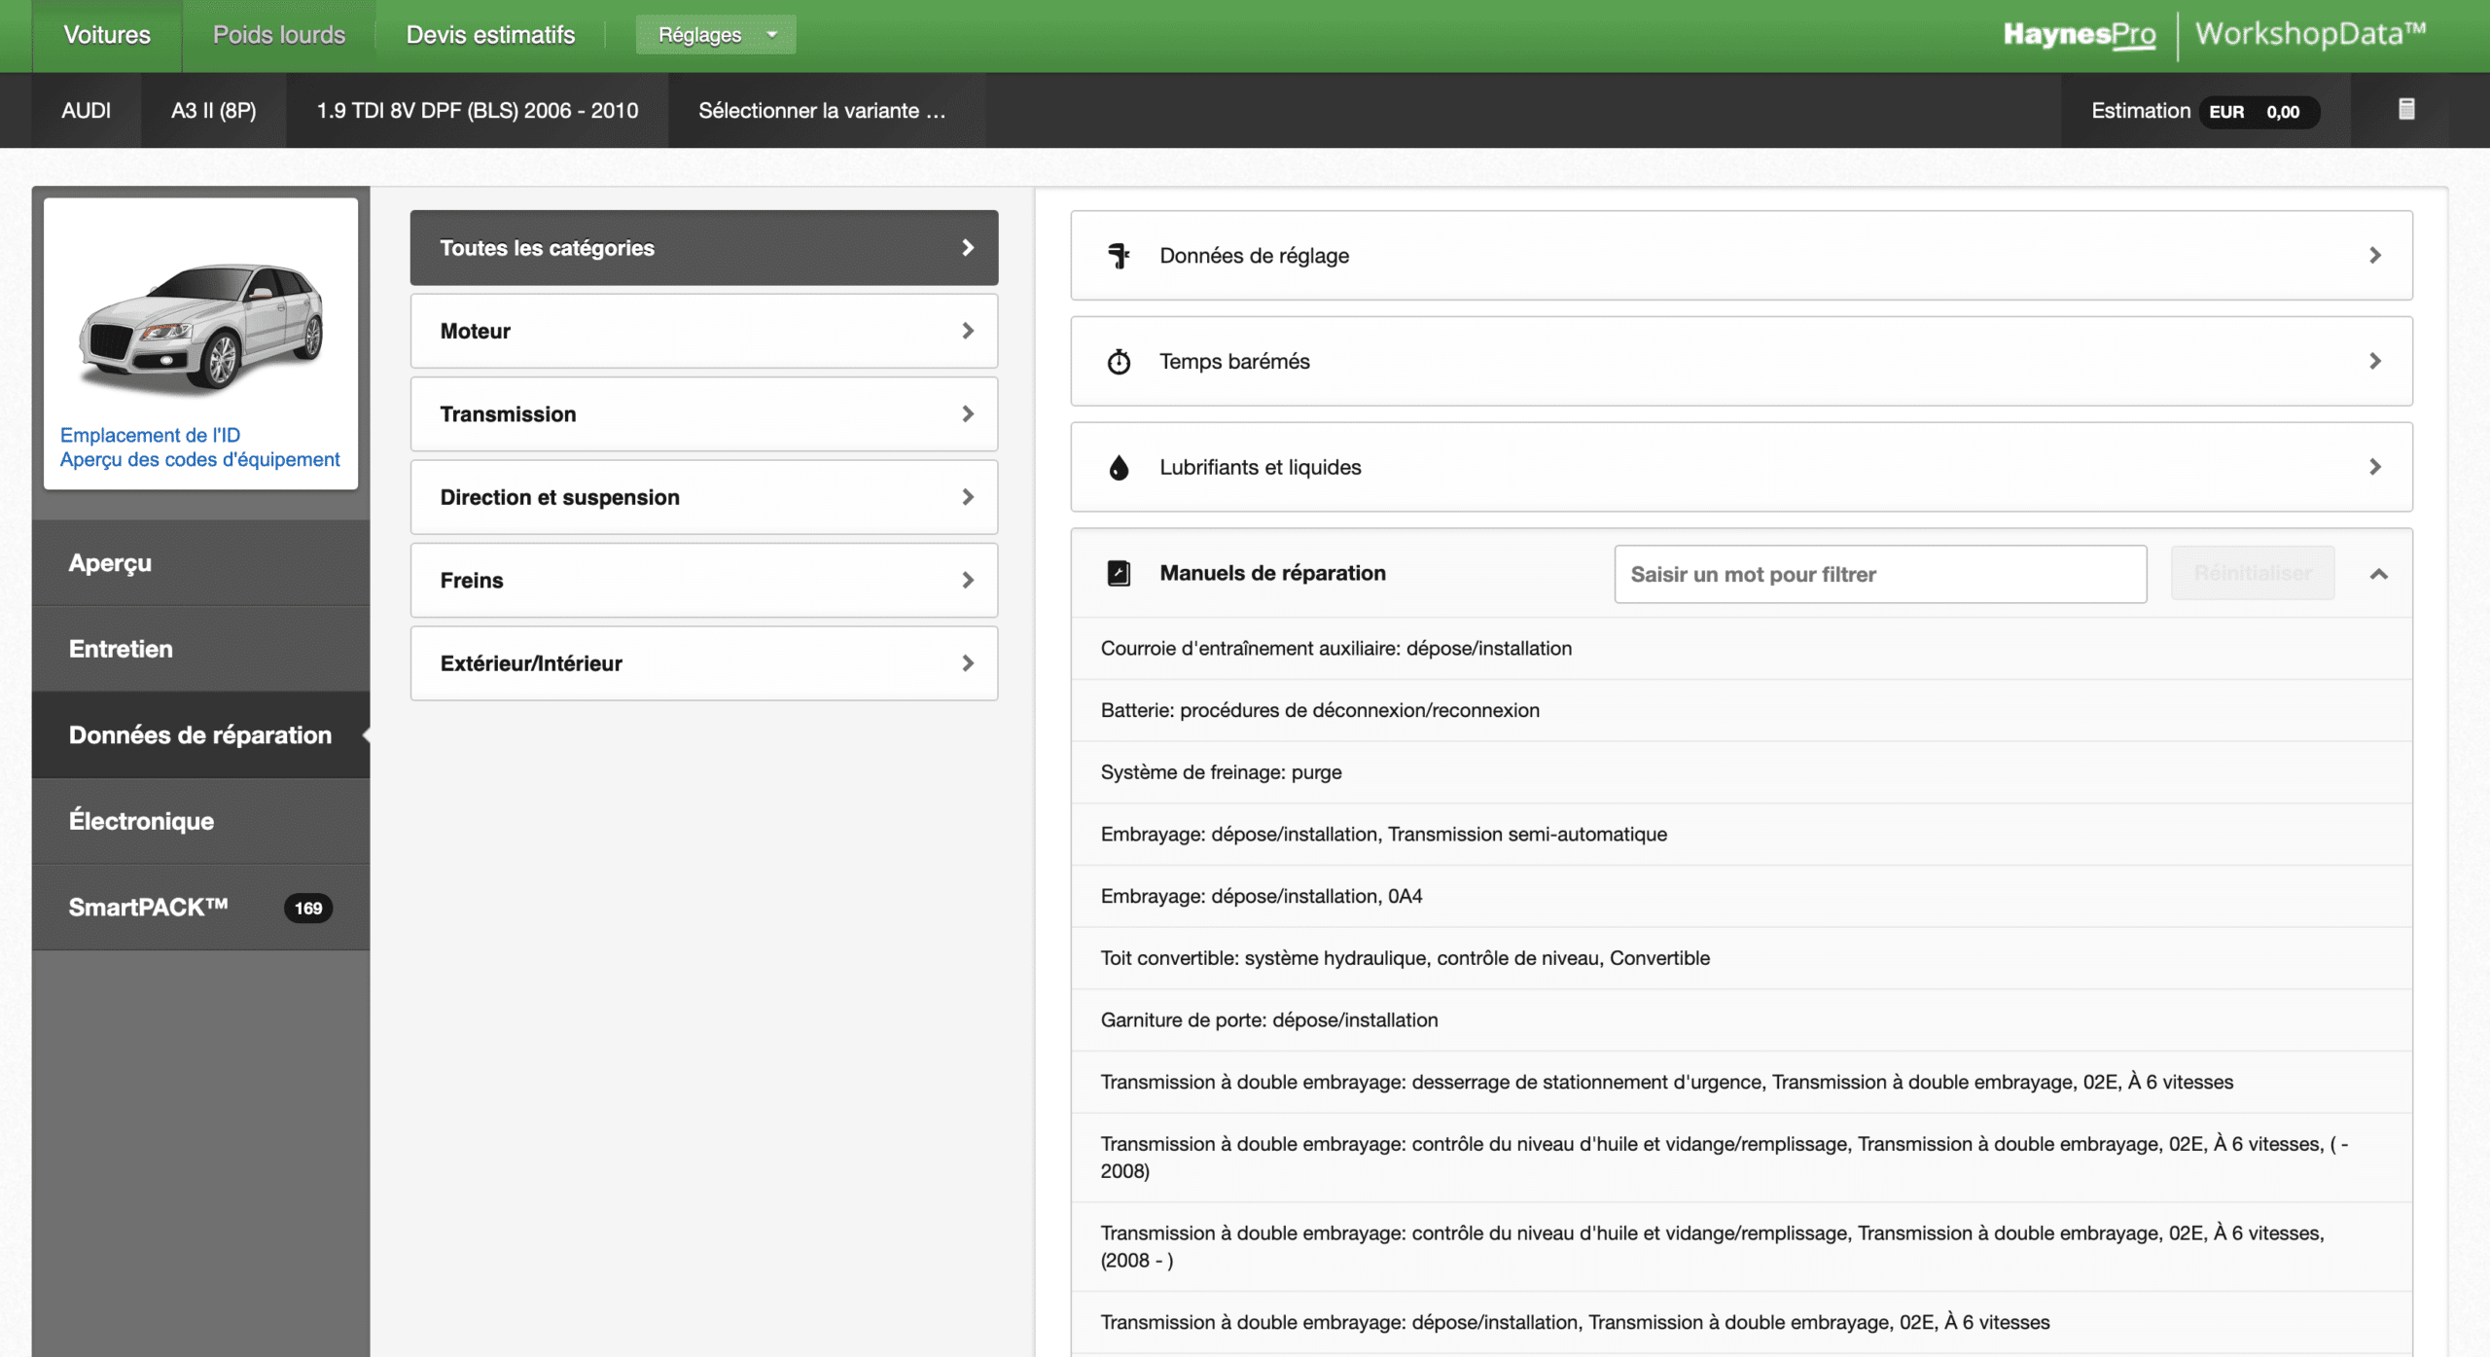This screenshot has height=1357, width=2490.
Task: Click the Manuels de réparation book icon
Action: click(1119, 573)
